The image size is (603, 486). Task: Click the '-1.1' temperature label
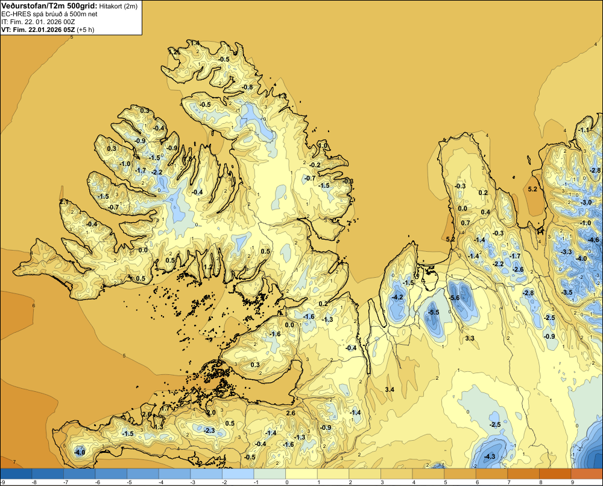tap(584, 130)
